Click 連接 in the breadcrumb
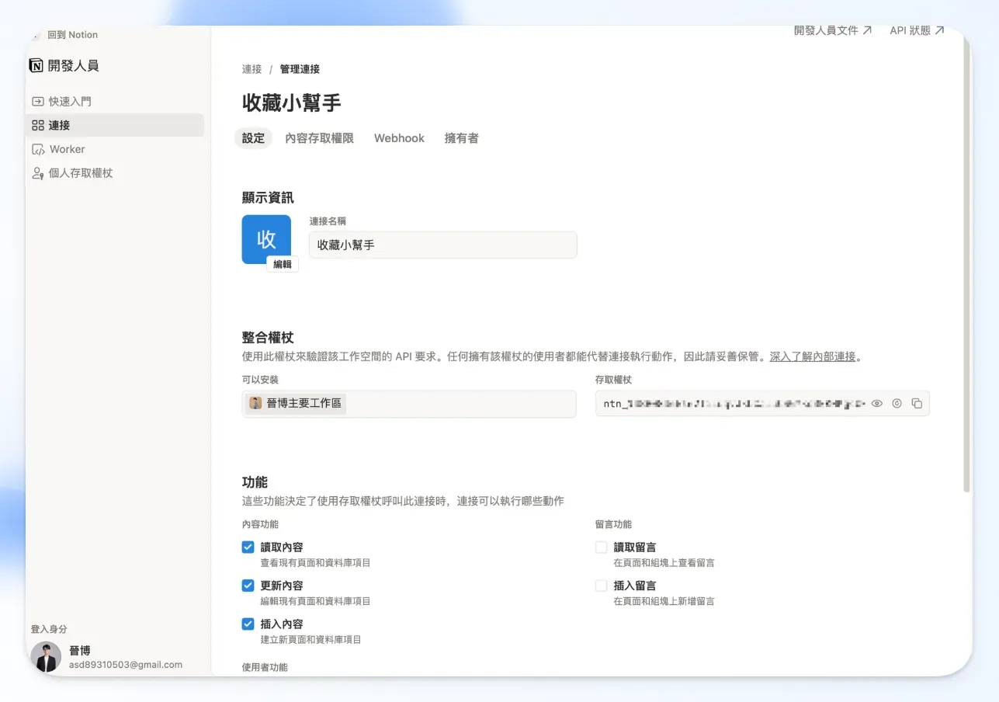The width and height of the screenshot is (999, 702). [x=251, y=69]
